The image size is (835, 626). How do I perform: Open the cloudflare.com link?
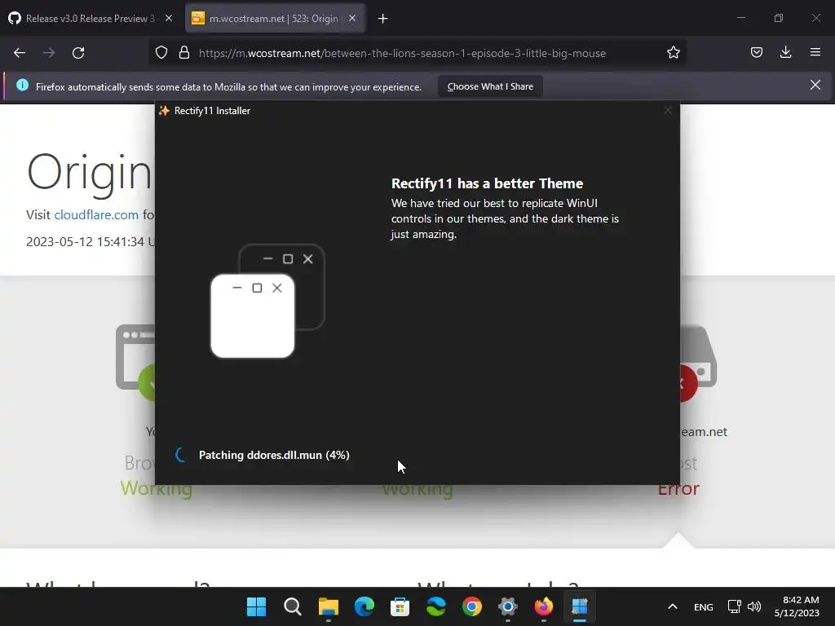[96, 215]
